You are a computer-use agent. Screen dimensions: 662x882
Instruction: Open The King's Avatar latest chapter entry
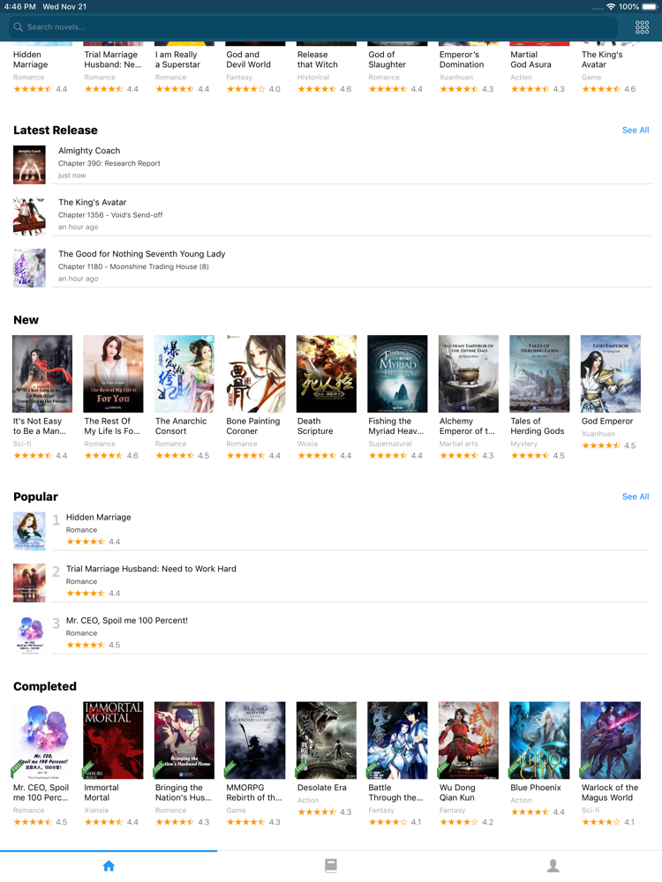331,214
